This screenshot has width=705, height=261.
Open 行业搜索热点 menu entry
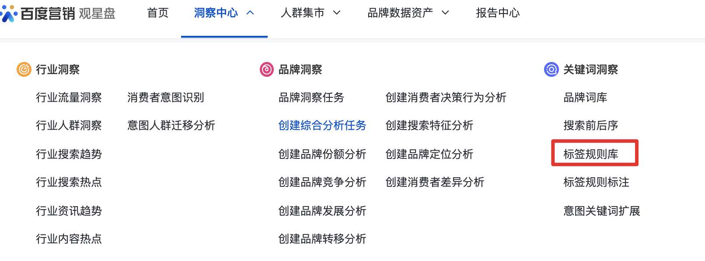pyautogui.click(x=69, y=182)
